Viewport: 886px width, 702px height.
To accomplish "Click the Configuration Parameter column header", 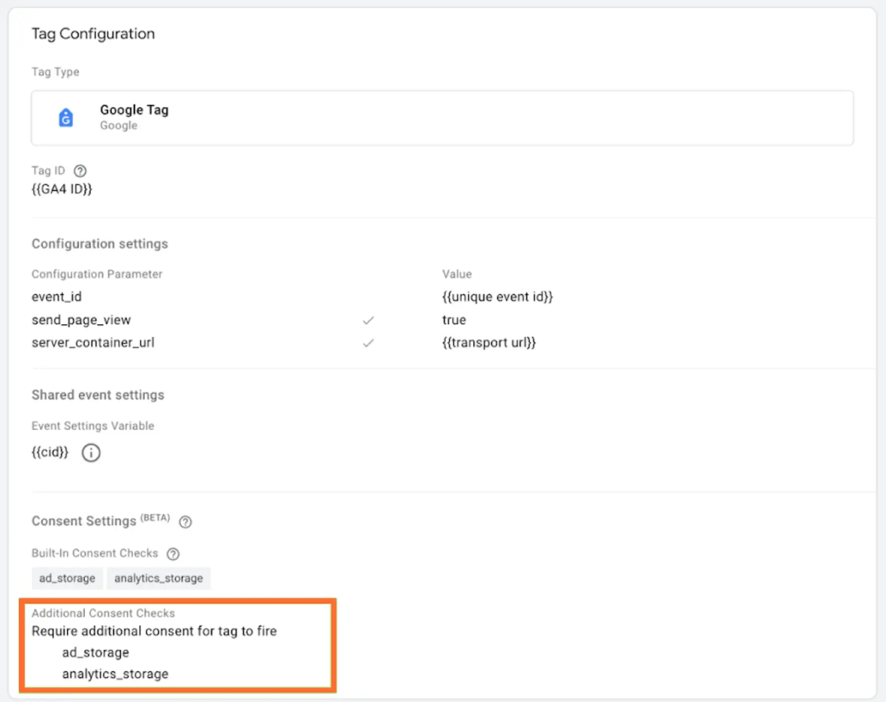I will click(97, 274).
